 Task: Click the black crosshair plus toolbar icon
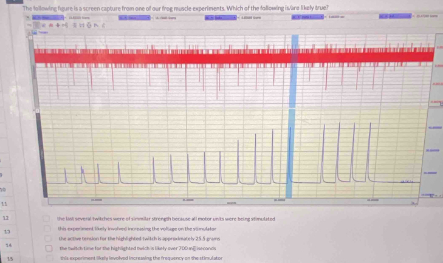(x=58, y=25)
